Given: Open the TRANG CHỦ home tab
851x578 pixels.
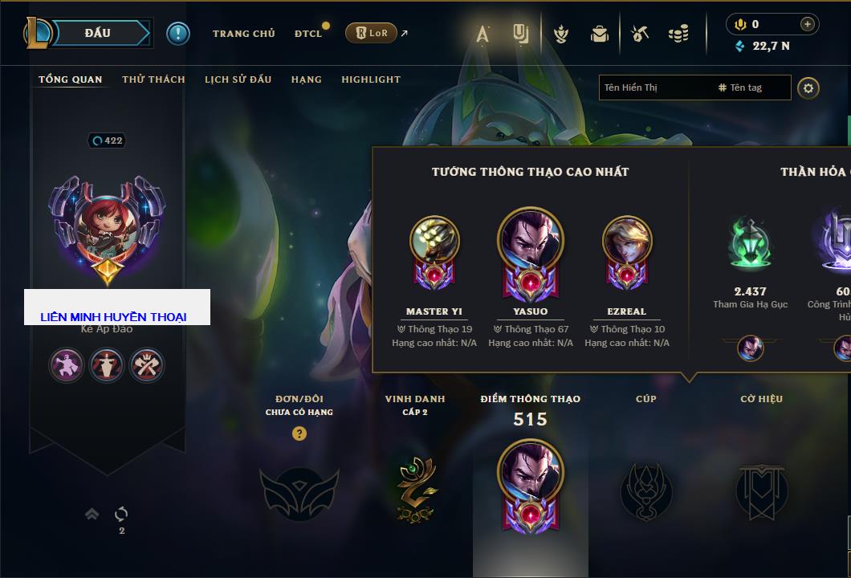Looking at the screenshot, I should tap(244, 34).
